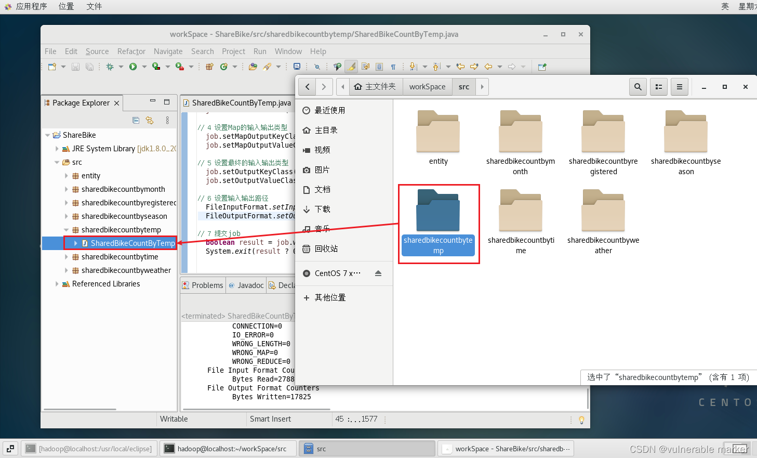Toggle Show Whitespace Characters pilcrow icon

[393, 67]
